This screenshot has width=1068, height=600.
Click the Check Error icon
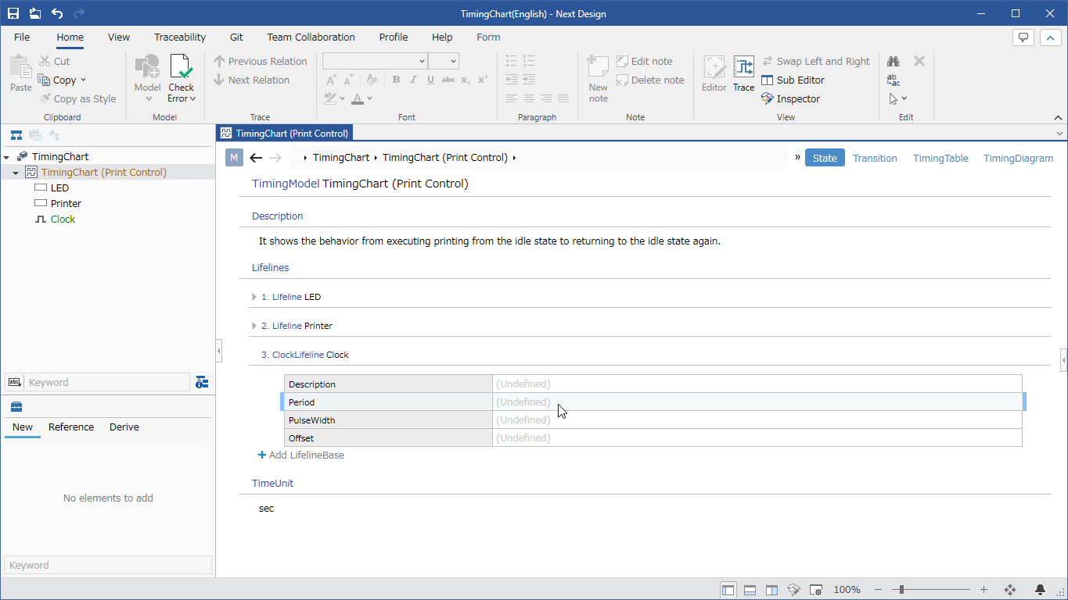[x=182, y=68]
